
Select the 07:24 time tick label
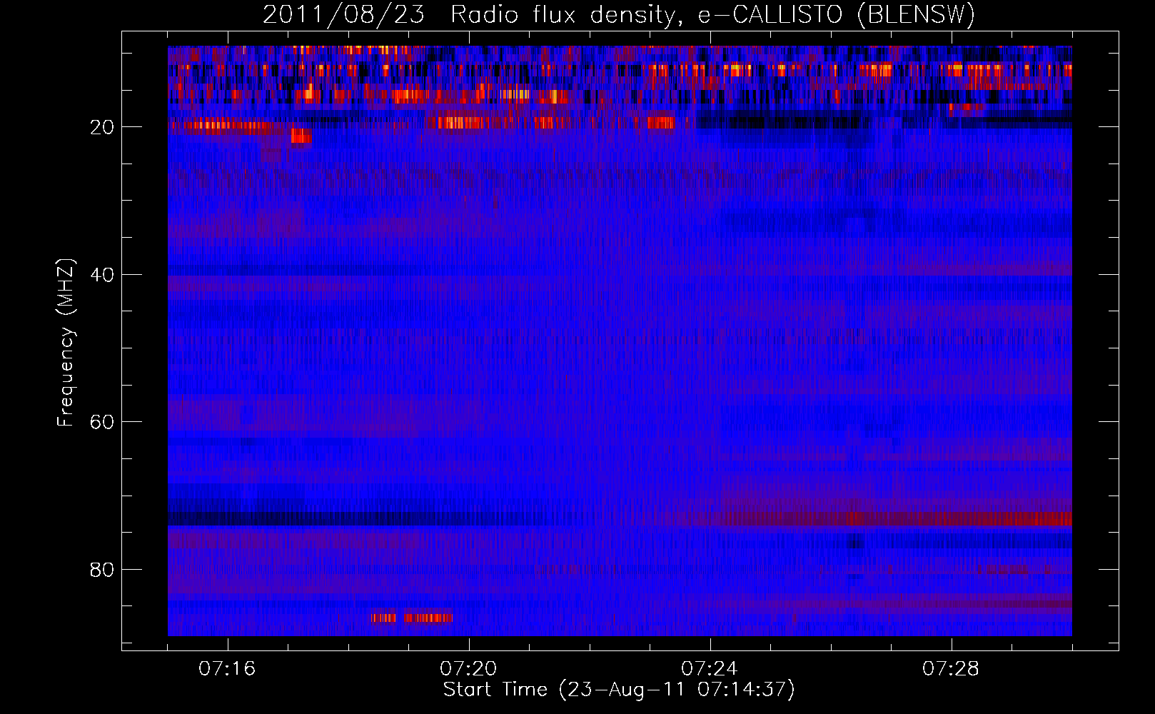pos(710,669)
